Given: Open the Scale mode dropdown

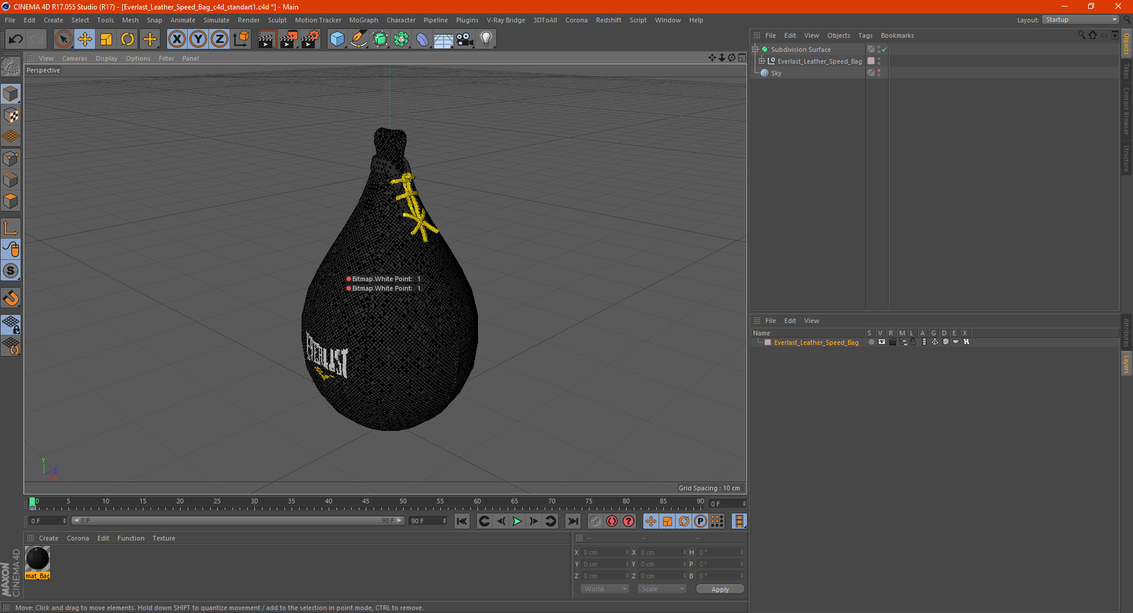Looking at the screenshot, I should 662,589.
